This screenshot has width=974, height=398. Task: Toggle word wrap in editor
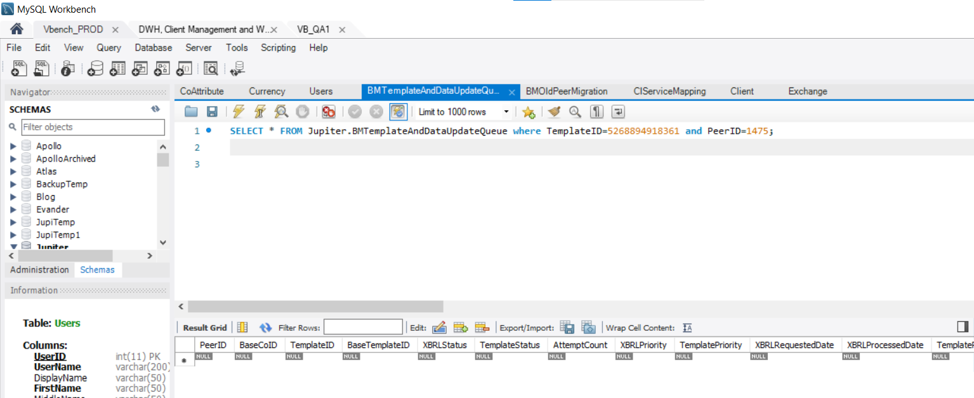tap(618, 112)
